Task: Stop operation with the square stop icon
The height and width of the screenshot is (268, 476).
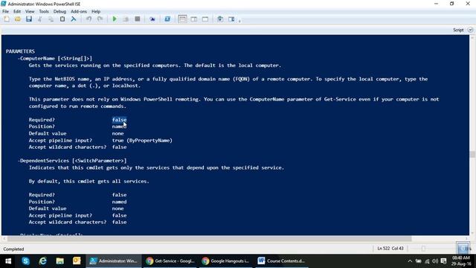Action: tap(137, 19)
